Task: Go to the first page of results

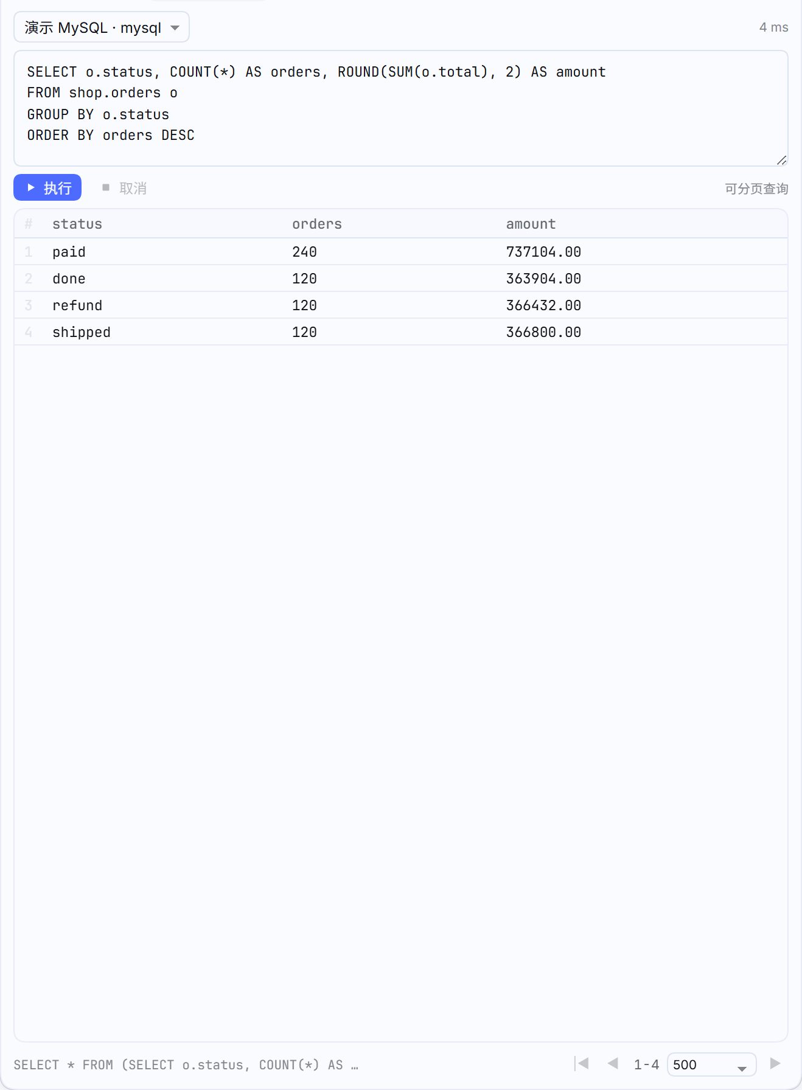Action: coord(582,1063)
